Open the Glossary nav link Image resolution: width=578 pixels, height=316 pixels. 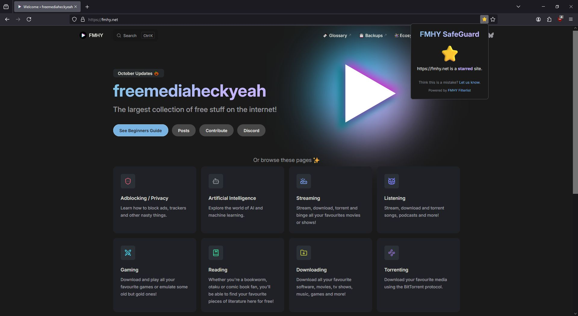pos(337,36)
